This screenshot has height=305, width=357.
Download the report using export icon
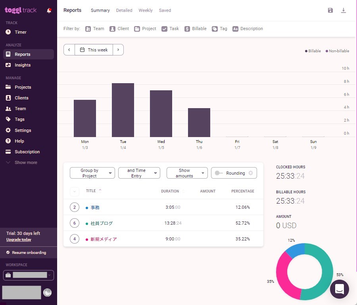coord(344,10)
